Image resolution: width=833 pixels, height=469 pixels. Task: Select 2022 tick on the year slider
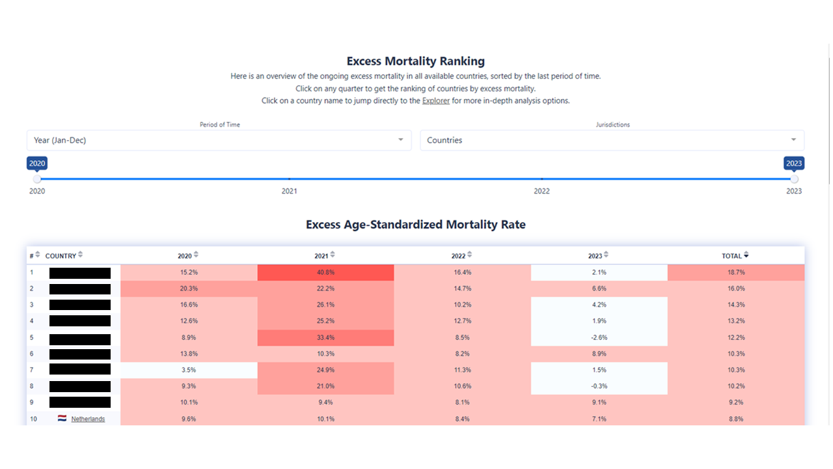pyautogui.click(x=541, y=179)
